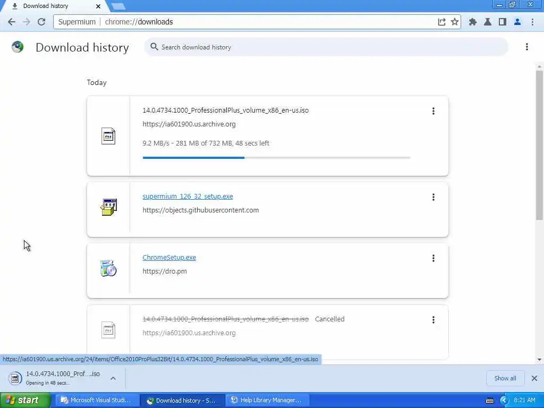This screenshot has height=408, width=544.
Task: Click the Today date heading
Action: pyautogui.click(x=97, y=82)
